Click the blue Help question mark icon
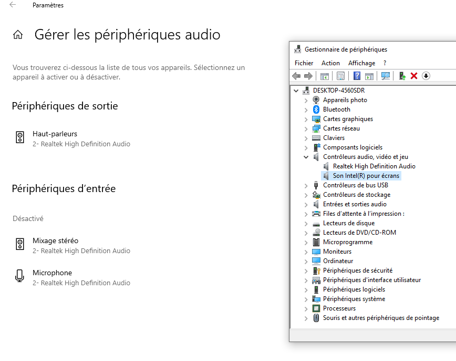 pyautogui.click(x=357, y=76)
